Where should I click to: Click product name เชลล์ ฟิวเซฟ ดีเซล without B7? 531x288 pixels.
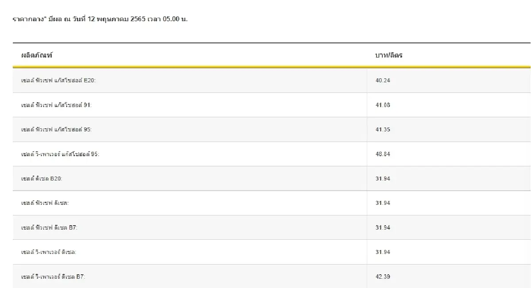45,203
